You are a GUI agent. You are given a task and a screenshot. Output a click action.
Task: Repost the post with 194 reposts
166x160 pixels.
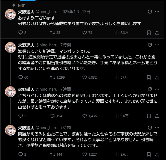point(52,116)
